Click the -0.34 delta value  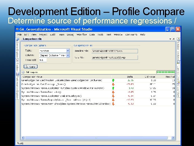(x=130, y=96)
